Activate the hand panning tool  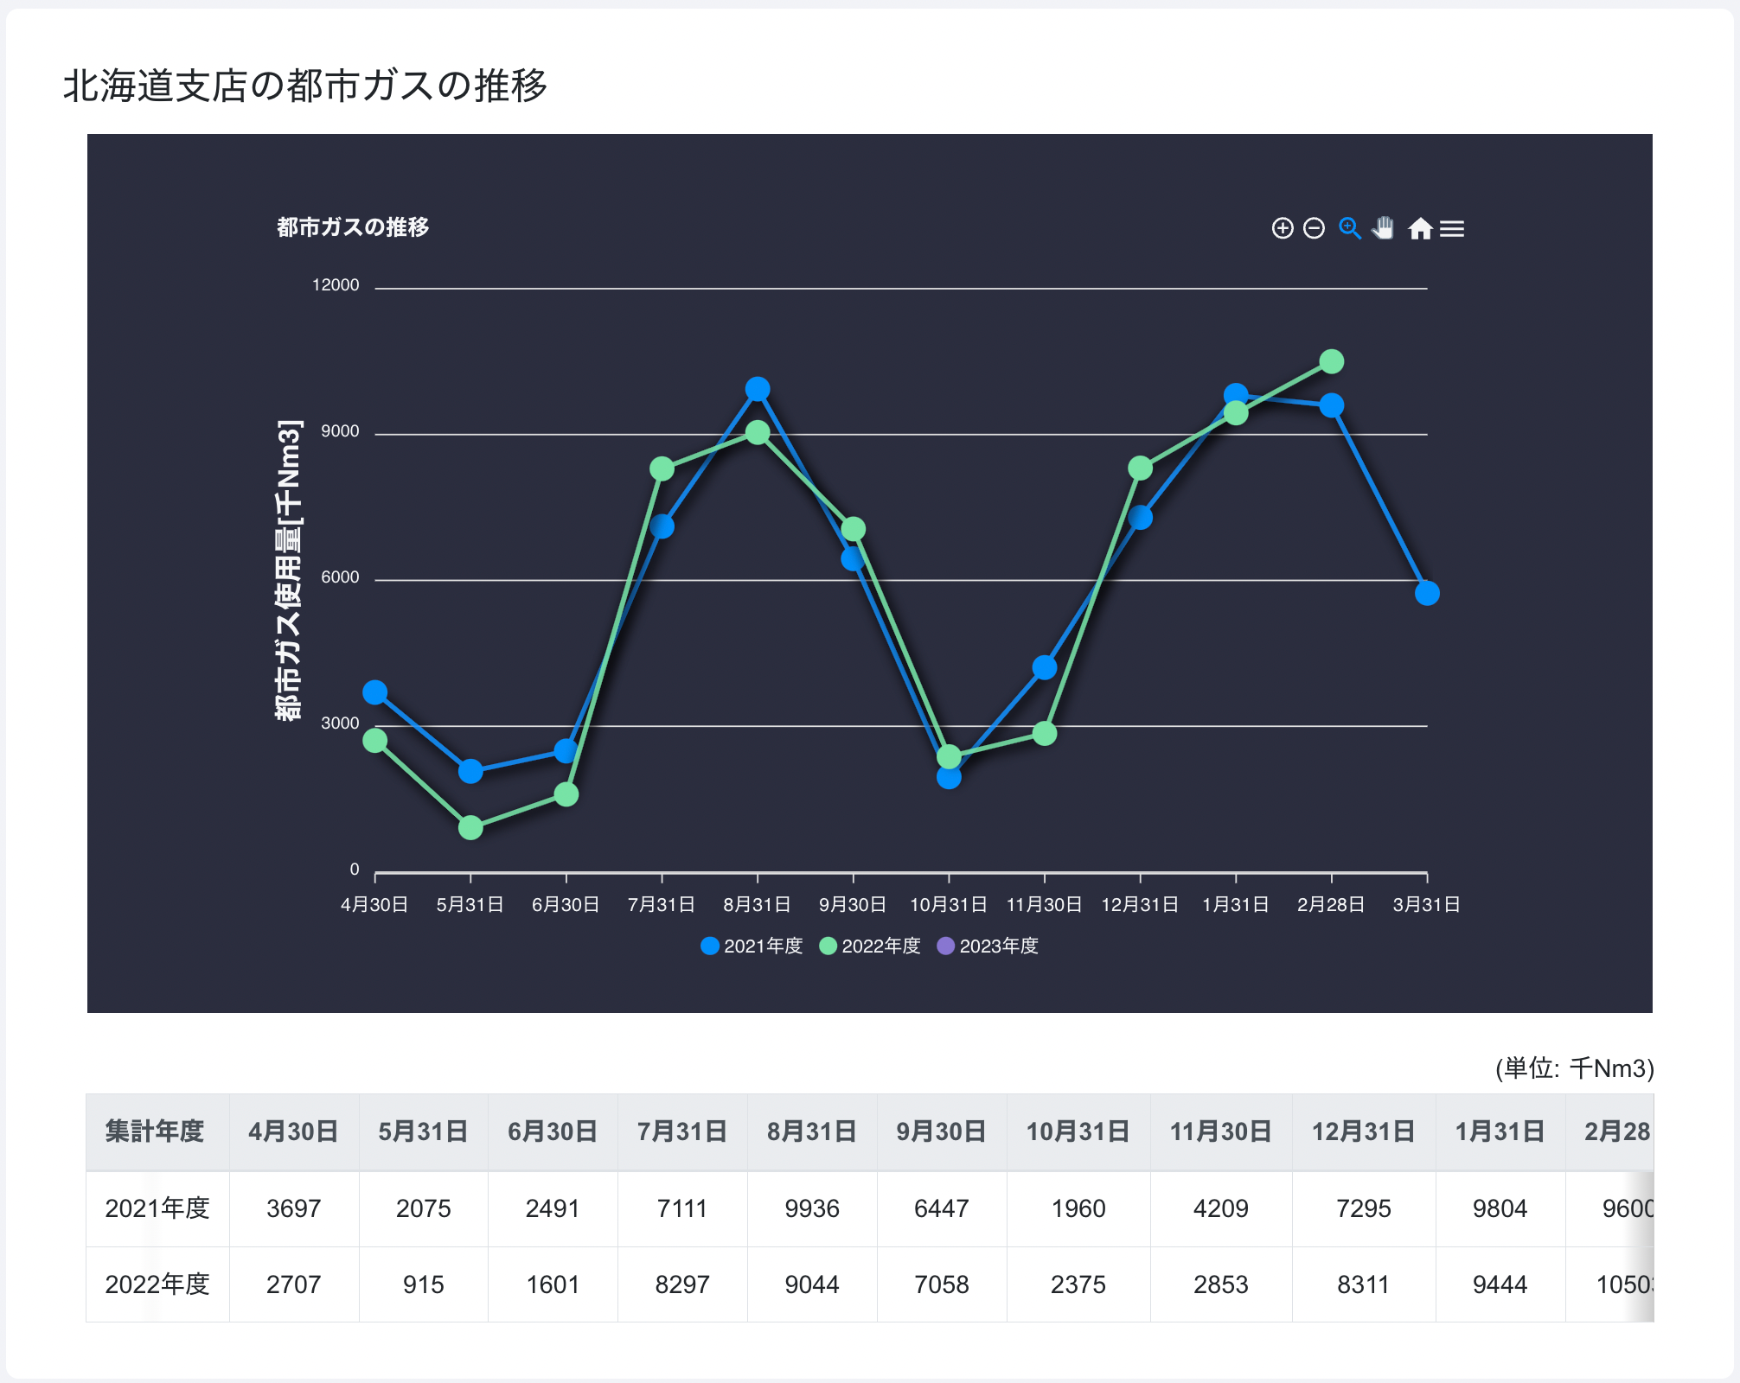(x=1384, y=228)
